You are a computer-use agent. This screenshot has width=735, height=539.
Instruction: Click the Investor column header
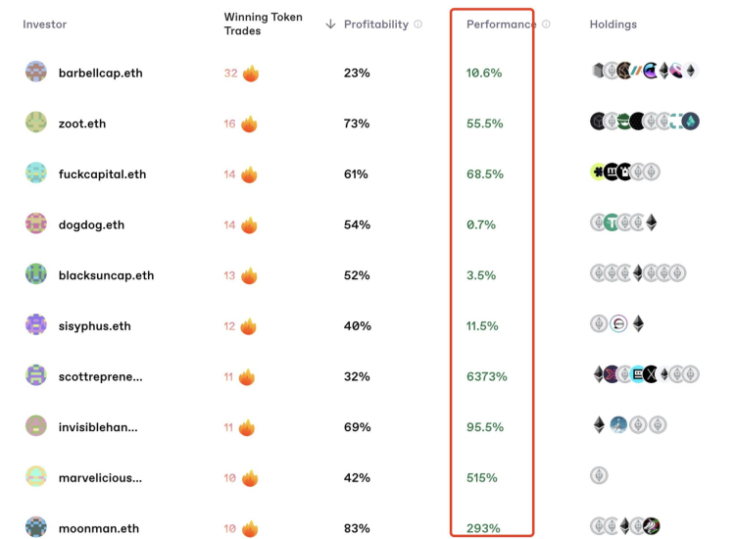45,24
